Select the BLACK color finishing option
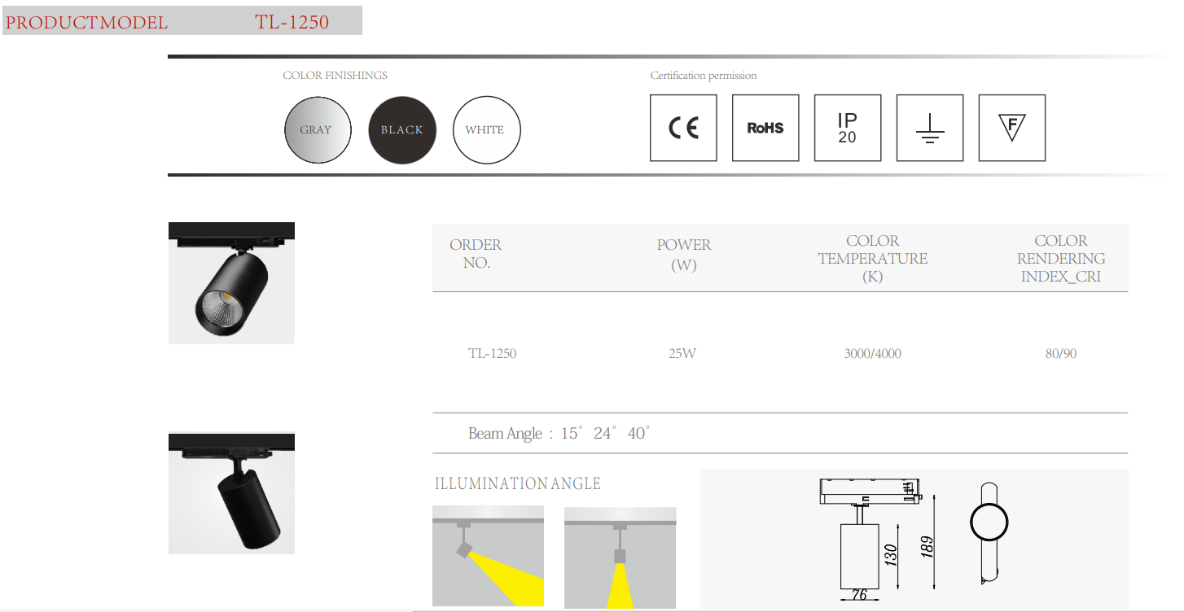1184x612 pixels. [x=402, y=129]
